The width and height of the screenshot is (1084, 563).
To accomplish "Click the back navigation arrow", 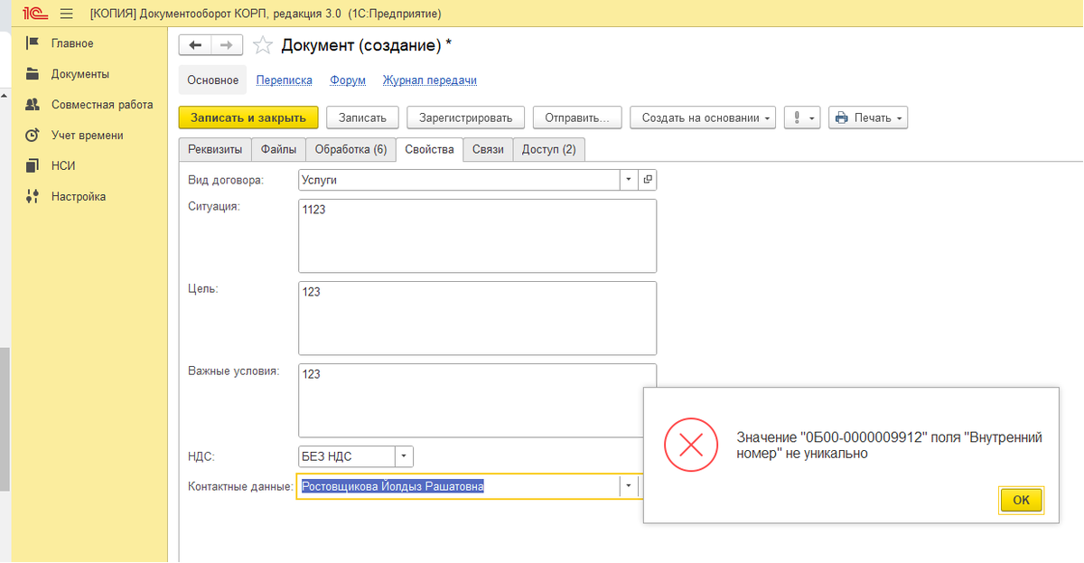I will coord(195,45).
